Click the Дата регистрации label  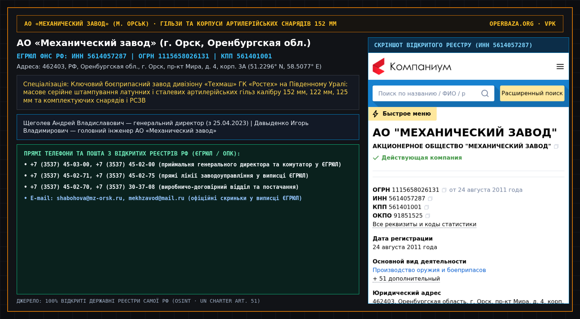pos(403,239)
